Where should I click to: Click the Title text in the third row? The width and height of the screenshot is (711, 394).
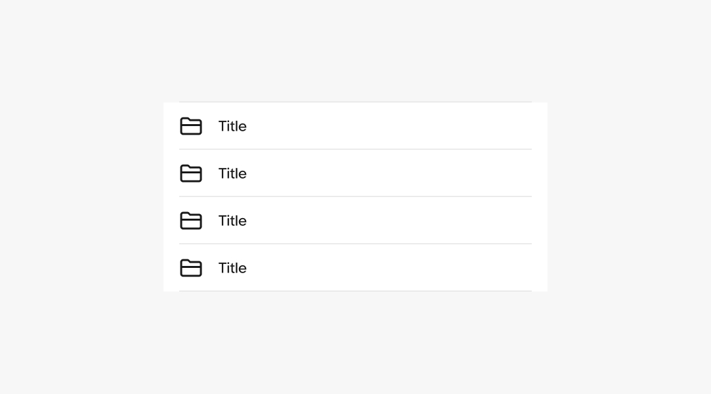tap(232, 221)
